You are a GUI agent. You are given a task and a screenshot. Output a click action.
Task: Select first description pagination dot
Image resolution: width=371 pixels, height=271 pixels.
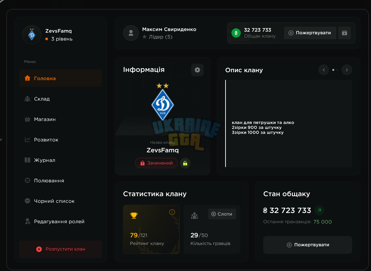coord(333,70)
